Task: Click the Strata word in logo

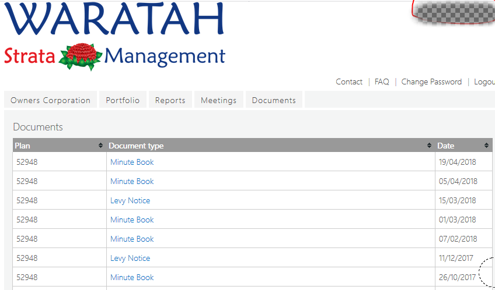Action: (x=30, y=56)
